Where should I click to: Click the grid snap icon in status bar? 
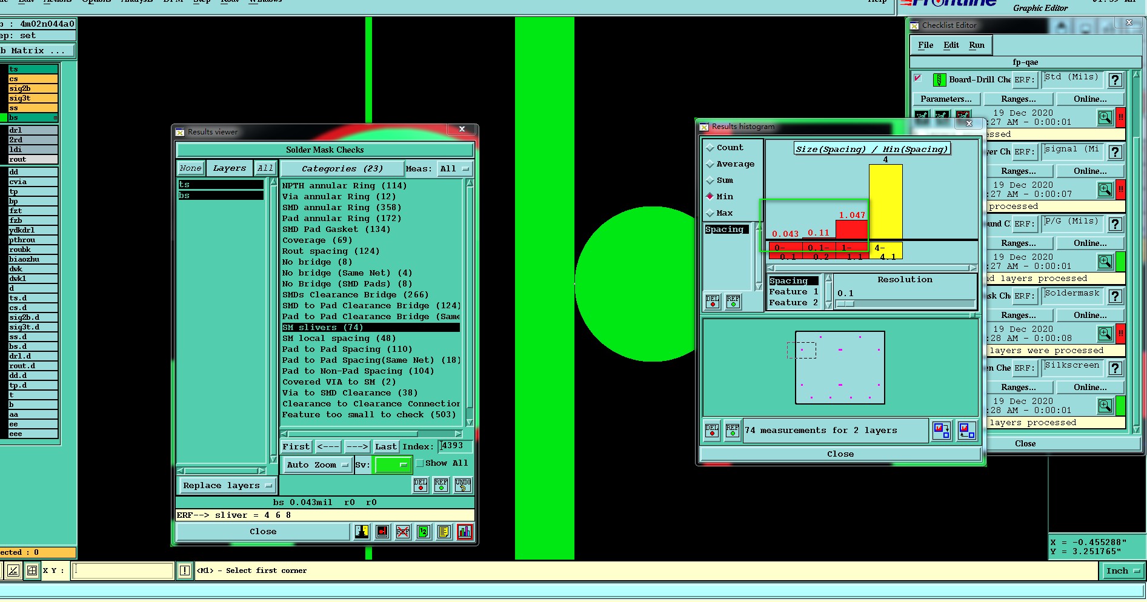32,571
